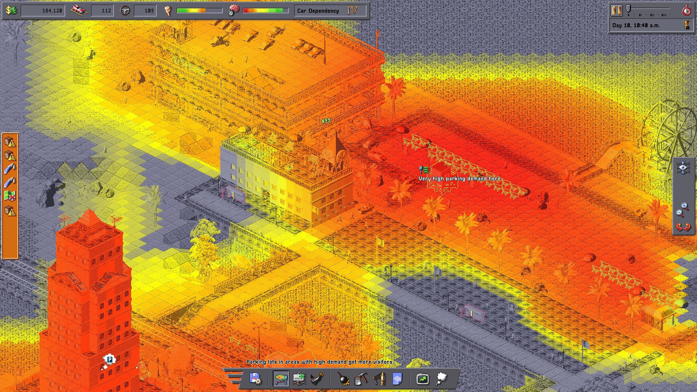The width and height of the screenshot is (697, 392).
Task: Click the fist meter bar
Action: (x=199, y=11)
